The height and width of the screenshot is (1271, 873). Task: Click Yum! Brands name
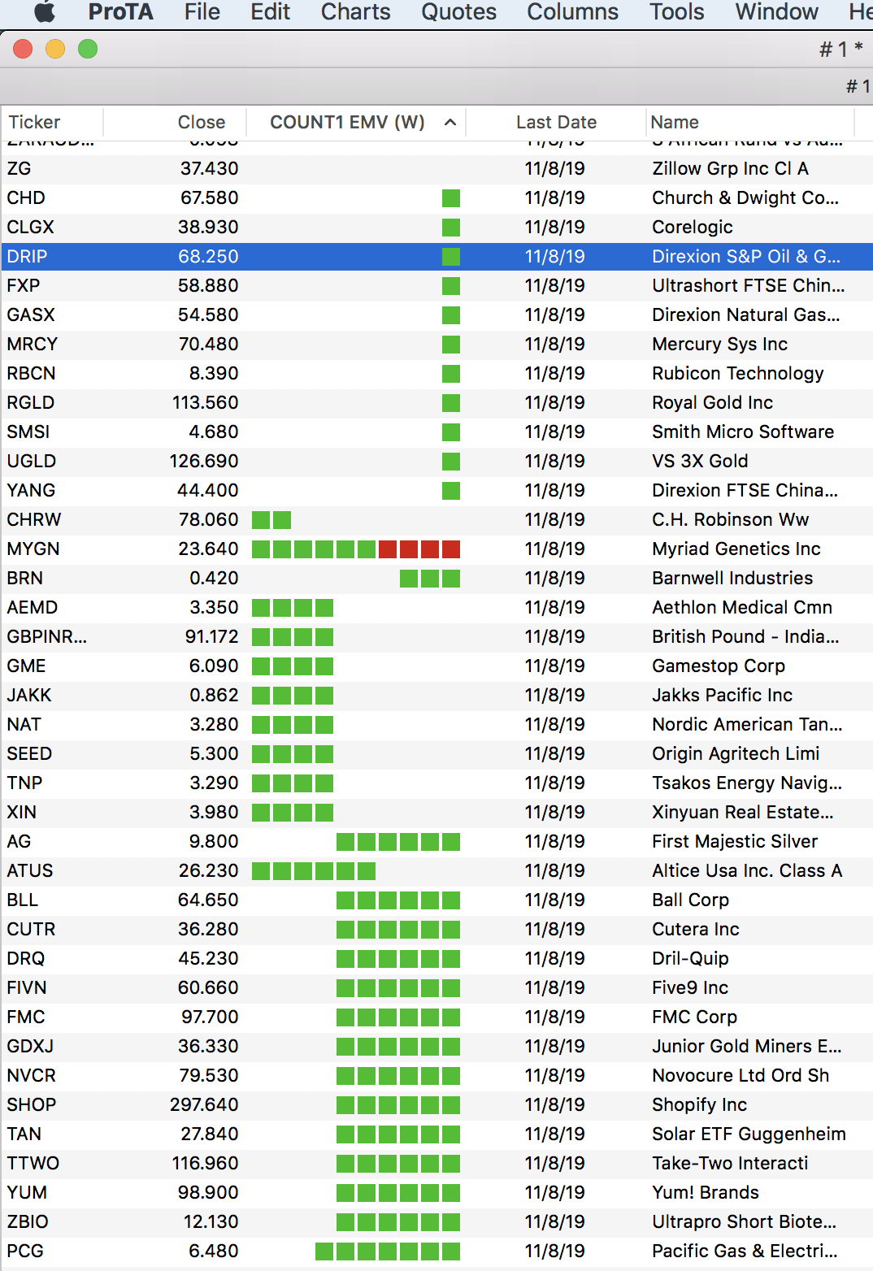point(706,1193)
